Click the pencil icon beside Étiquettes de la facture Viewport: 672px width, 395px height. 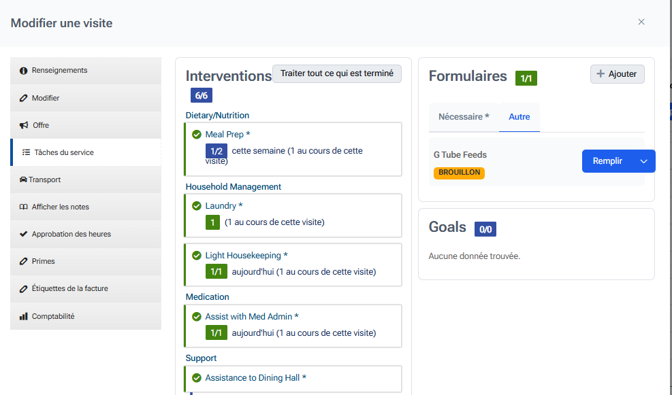pos(24,289)
